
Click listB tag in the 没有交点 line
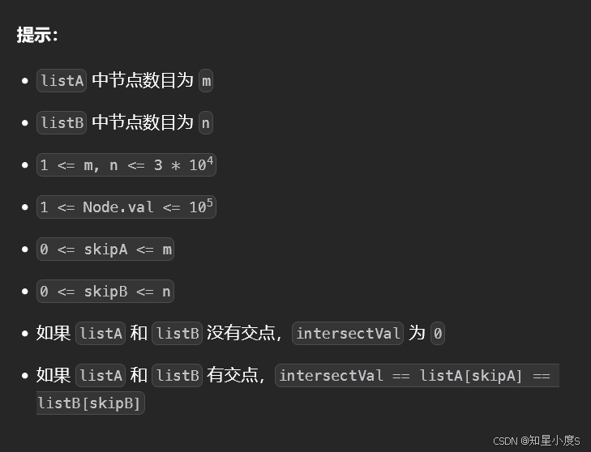(178, 334)
